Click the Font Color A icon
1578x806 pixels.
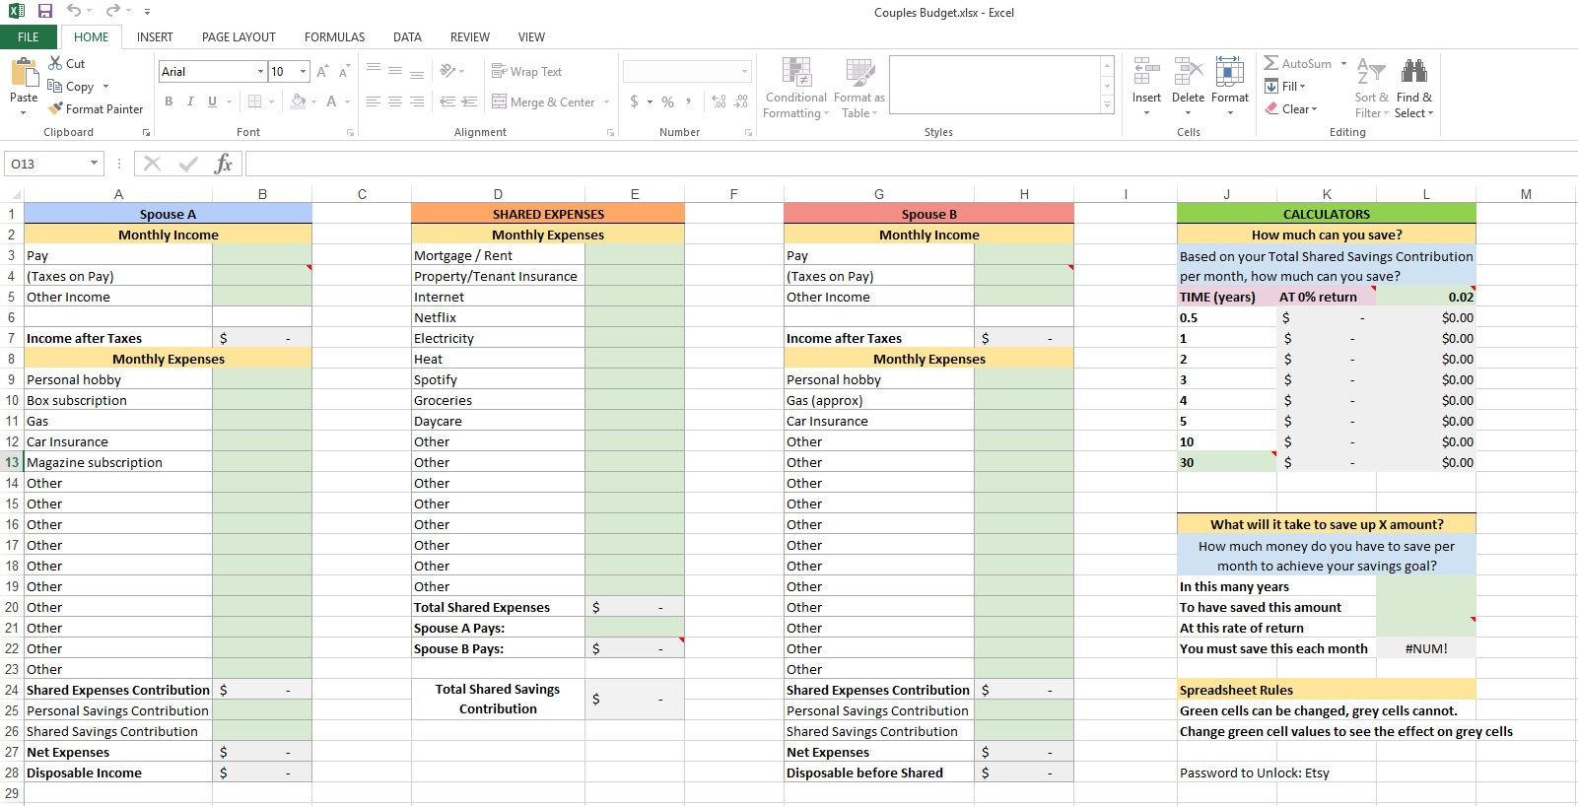pos(332,101)
